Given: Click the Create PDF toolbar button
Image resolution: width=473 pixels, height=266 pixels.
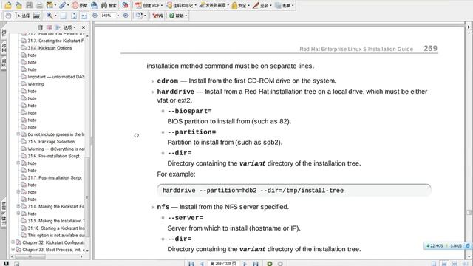Looking at the screenshot, I should pyautogui.click(x=149, y=5).
